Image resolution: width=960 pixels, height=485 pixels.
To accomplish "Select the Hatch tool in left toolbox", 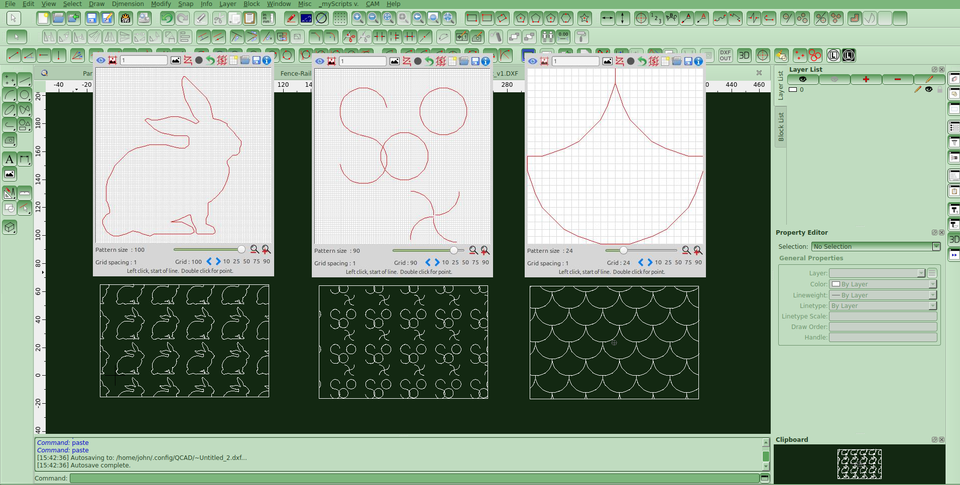I will [10, 140].
